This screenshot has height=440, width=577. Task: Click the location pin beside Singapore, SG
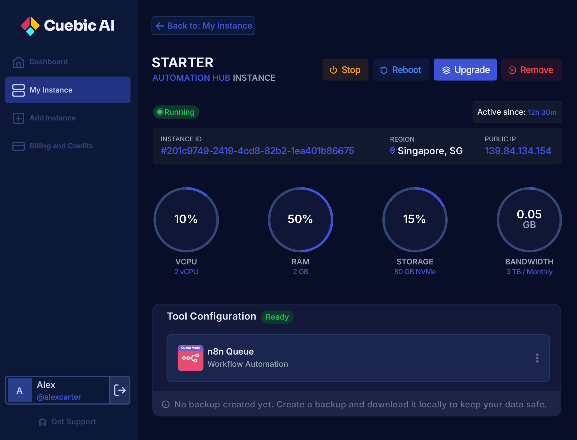point(392,151)
